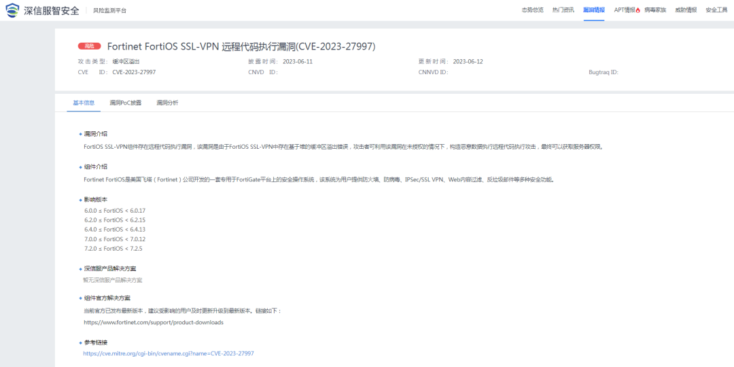This screenshot has height=367, width=734.
Task: Open the cve.mitre.org CVE-2023-27997 reference link
Action: [169, 353]
